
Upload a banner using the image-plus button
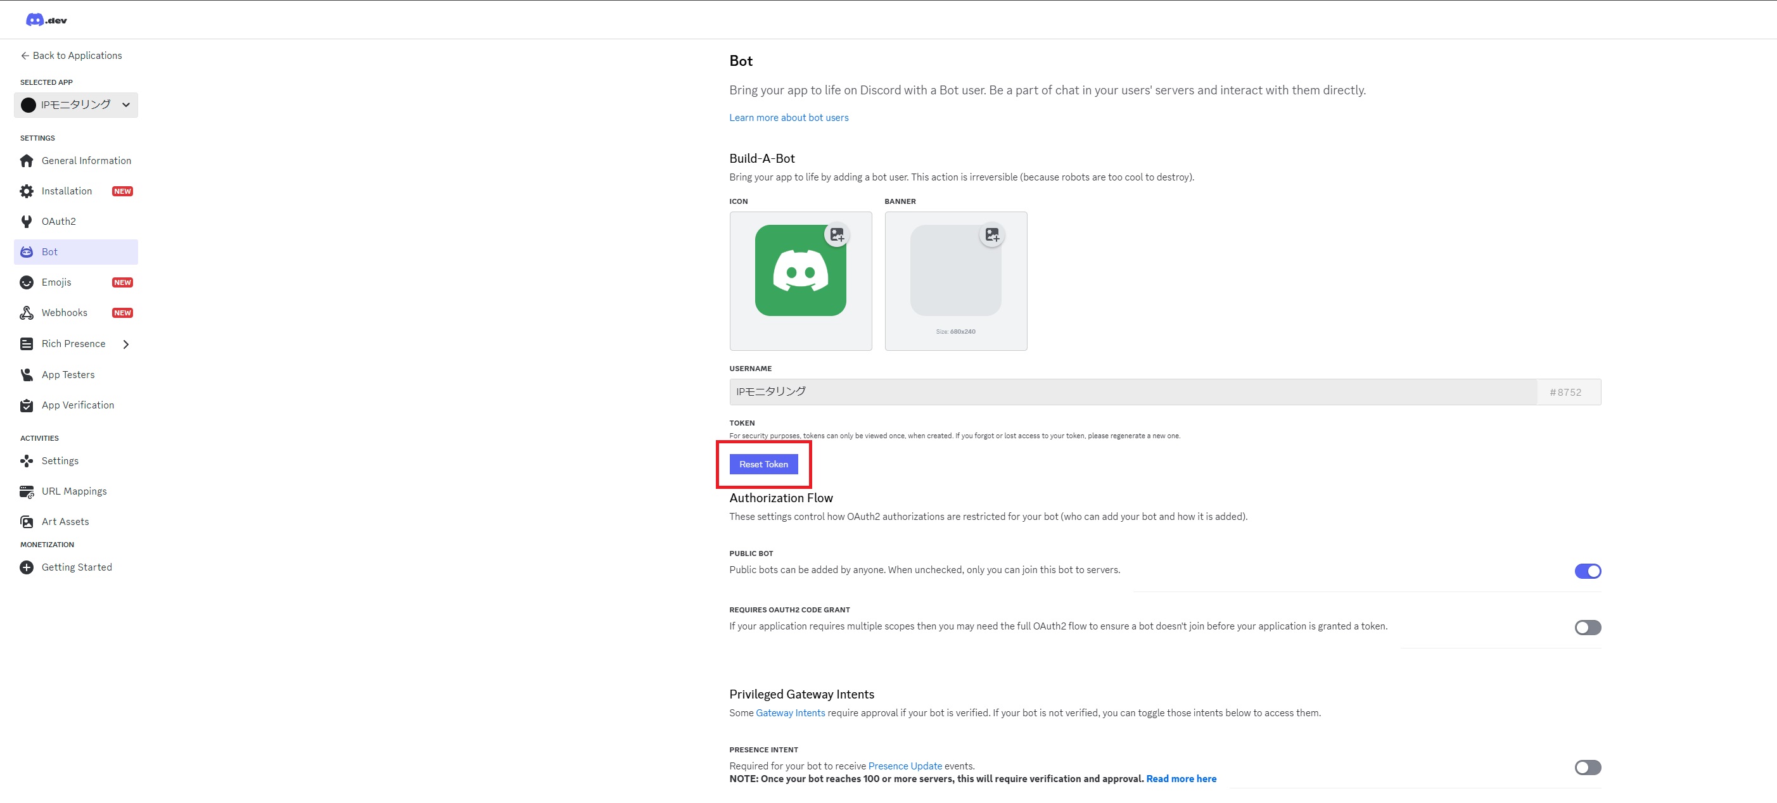(992, 234)
